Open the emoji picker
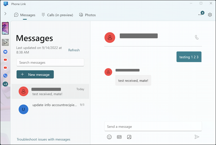 point(109,137)
